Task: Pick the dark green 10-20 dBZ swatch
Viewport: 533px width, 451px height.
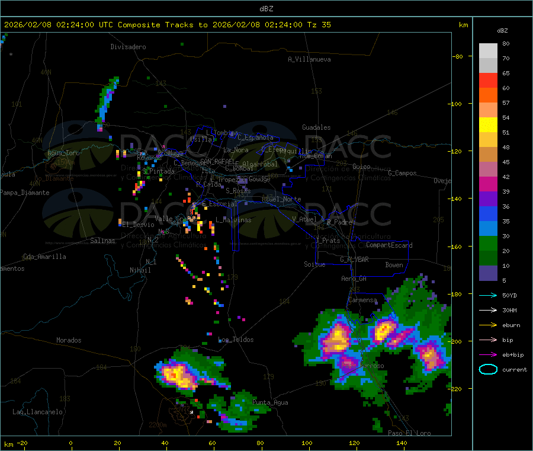Action: pyautogui.click(x=488, y=258)
